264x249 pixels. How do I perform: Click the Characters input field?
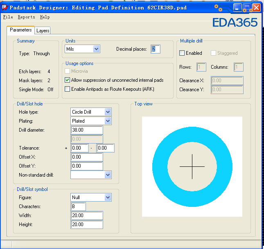78,206
